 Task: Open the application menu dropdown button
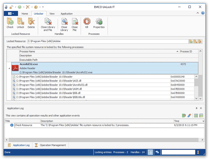coord(11,14)
